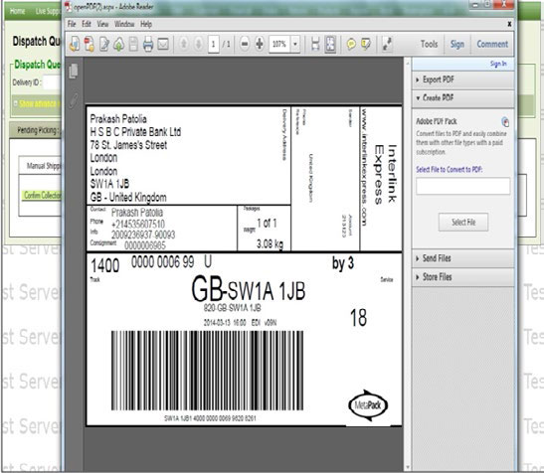Click the Create PDF online toolbar icon
The image size is (544, 473).
pyautogui.click(x=75, y=44)
